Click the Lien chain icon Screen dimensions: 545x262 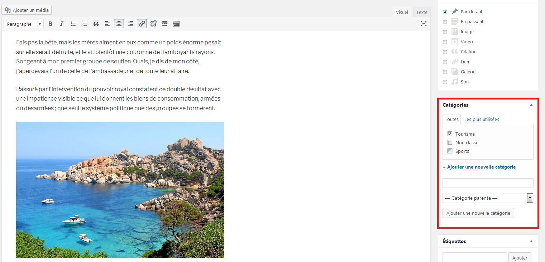click(455, 62)
